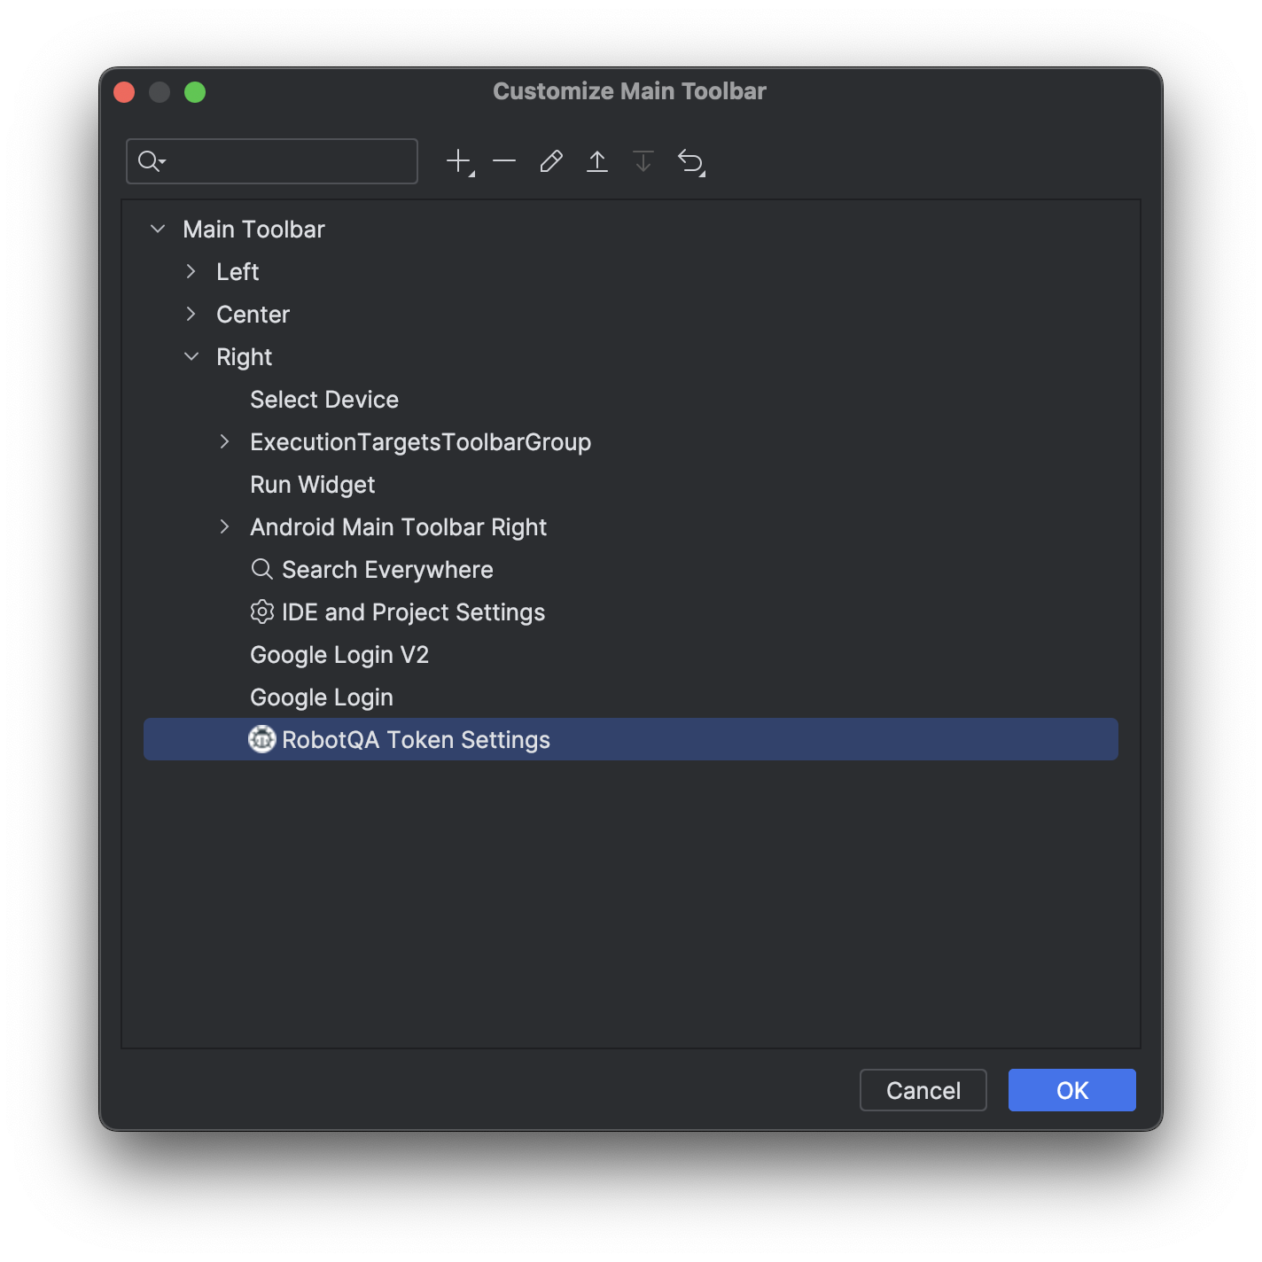Select the Select Device item
The height and width of the screenshot is (1262, 1262).
[x=324, y=400]
